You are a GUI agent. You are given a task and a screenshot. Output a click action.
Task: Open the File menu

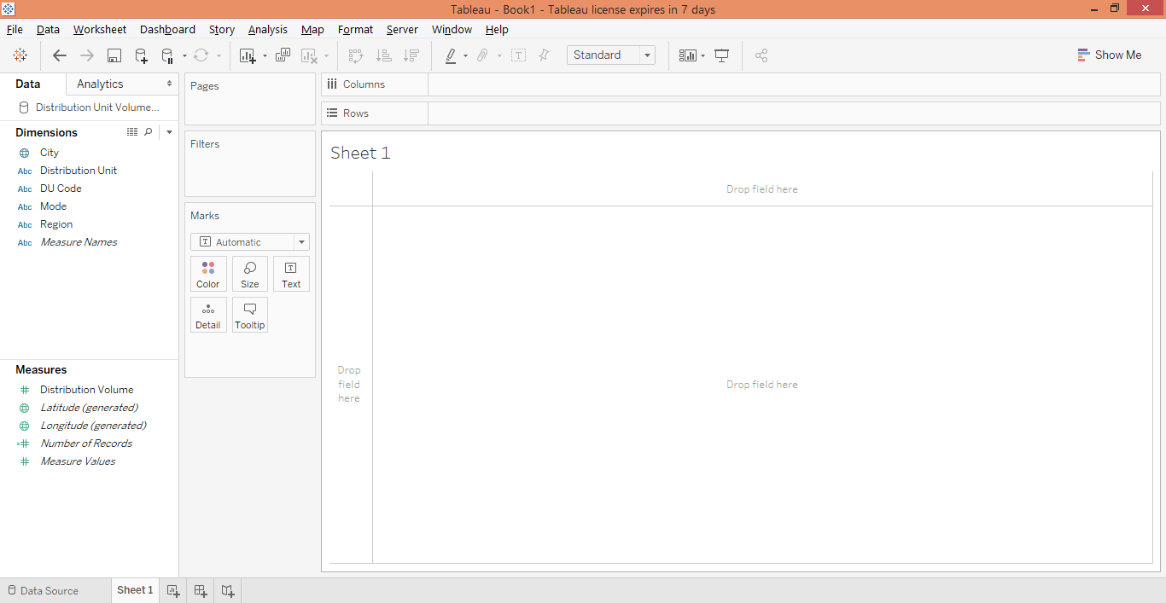click(15, 29)
